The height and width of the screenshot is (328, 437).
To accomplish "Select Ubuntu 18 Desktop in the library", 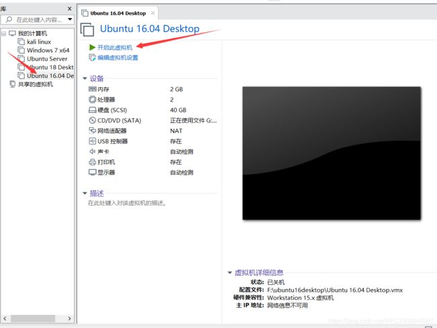I will click(50, 67).
